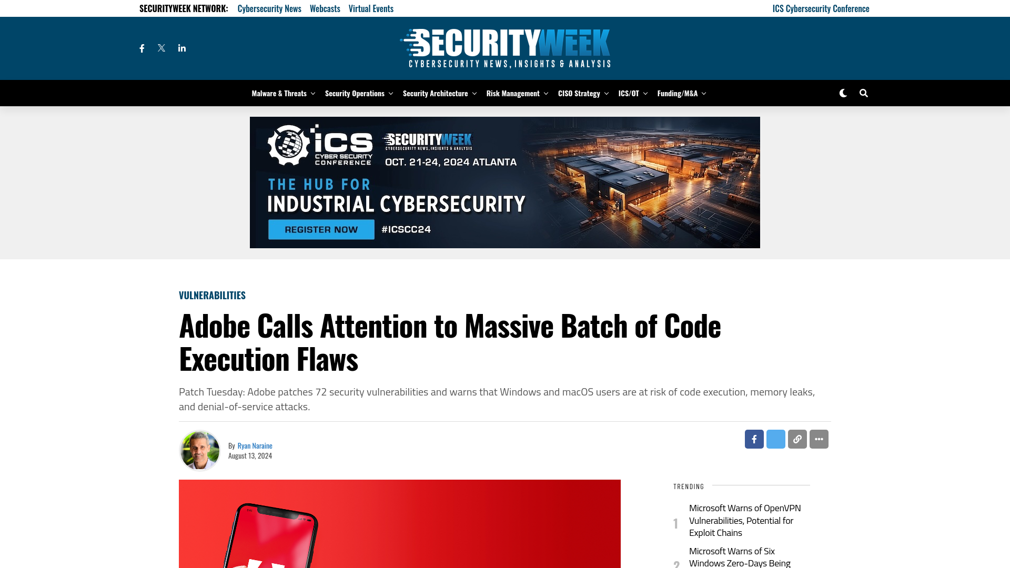This screenshot has height=568, width=1010.
Task: Toggle dark mode with moon icon
Action: pos(843,93)
